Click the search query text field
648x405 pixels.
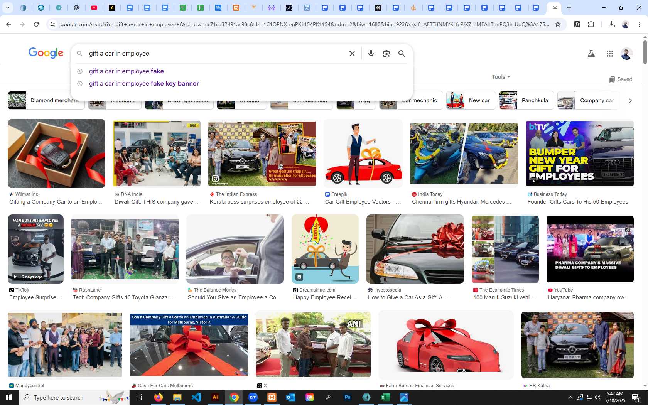216,54
